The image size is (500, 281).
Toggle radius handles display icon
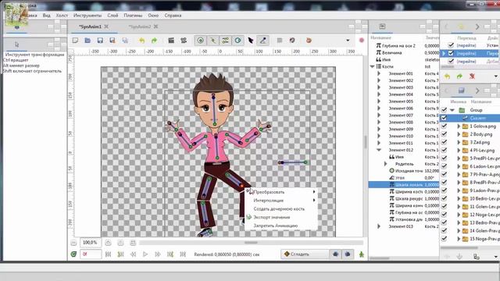point(237,41)
